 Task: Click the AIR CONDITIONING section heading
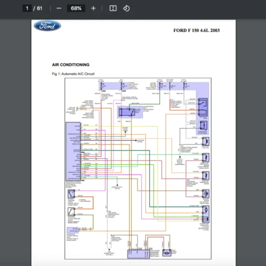[70, 65]
